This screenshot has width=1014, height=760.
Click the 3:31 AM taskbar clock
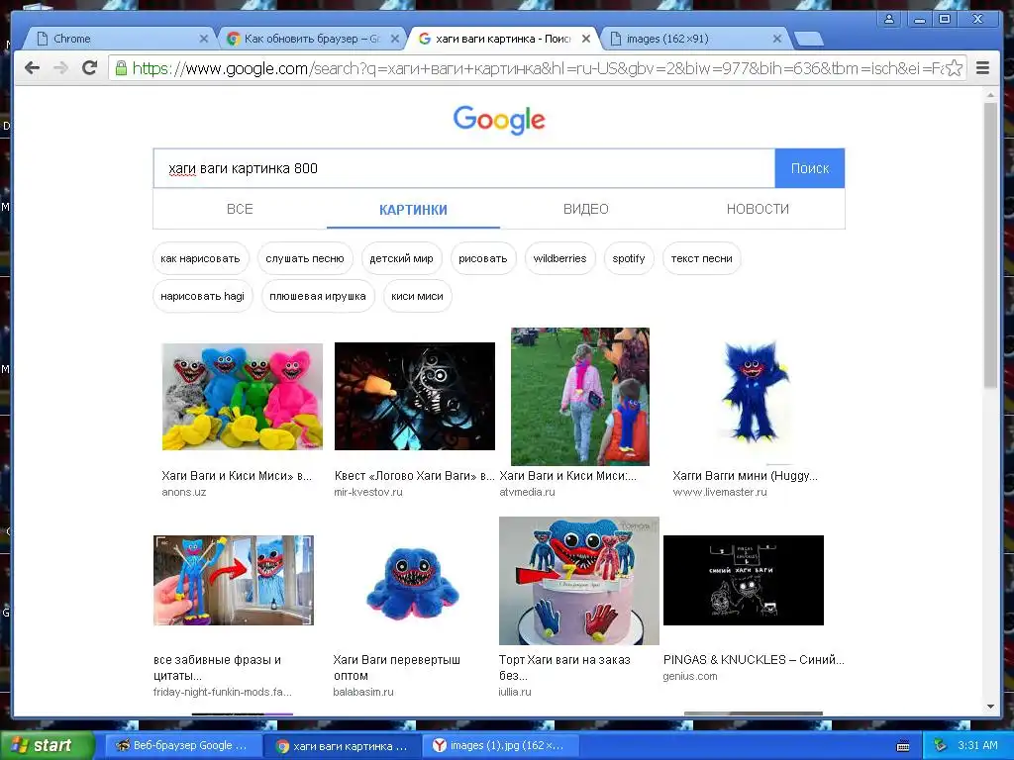point(977,745)
